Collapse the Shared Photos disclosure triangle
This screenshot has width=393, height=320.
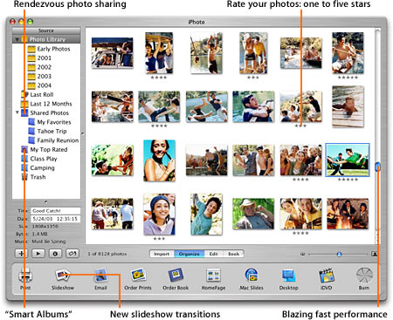pos(17,112)
